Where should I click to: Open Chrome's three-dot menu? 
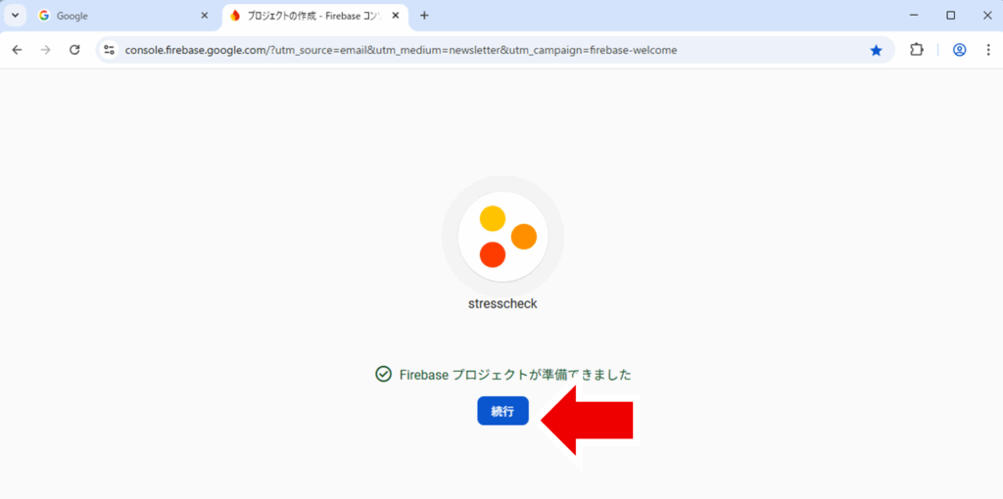pyautogui.click(x=988, y=50)
